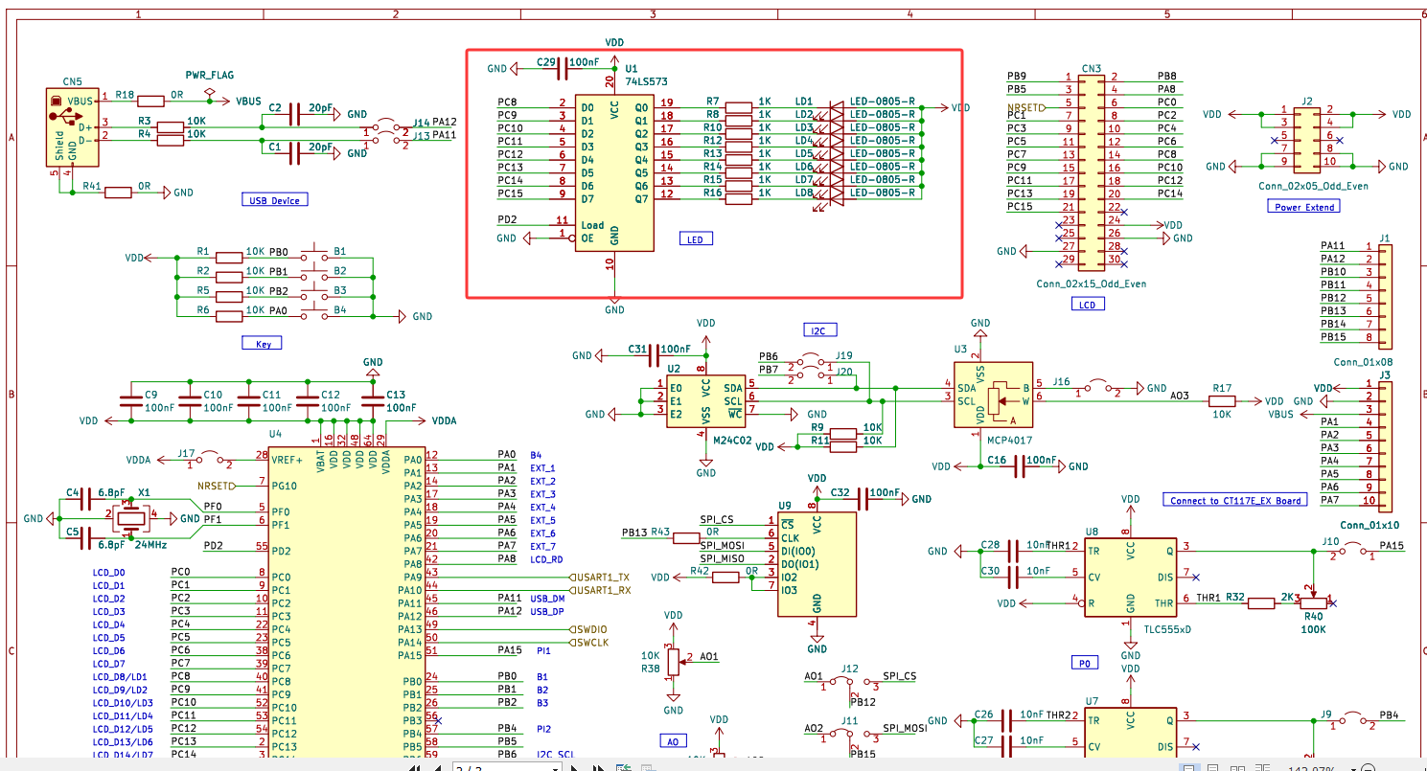Click the LCD_D0 label
Viewport: 1427px width, 771px height.
coord(108,572)
